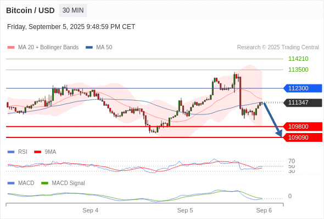Viewport: 324px width, 219px height.
Task: Click the 30 MIN timeframe badge
Action: 73,10
